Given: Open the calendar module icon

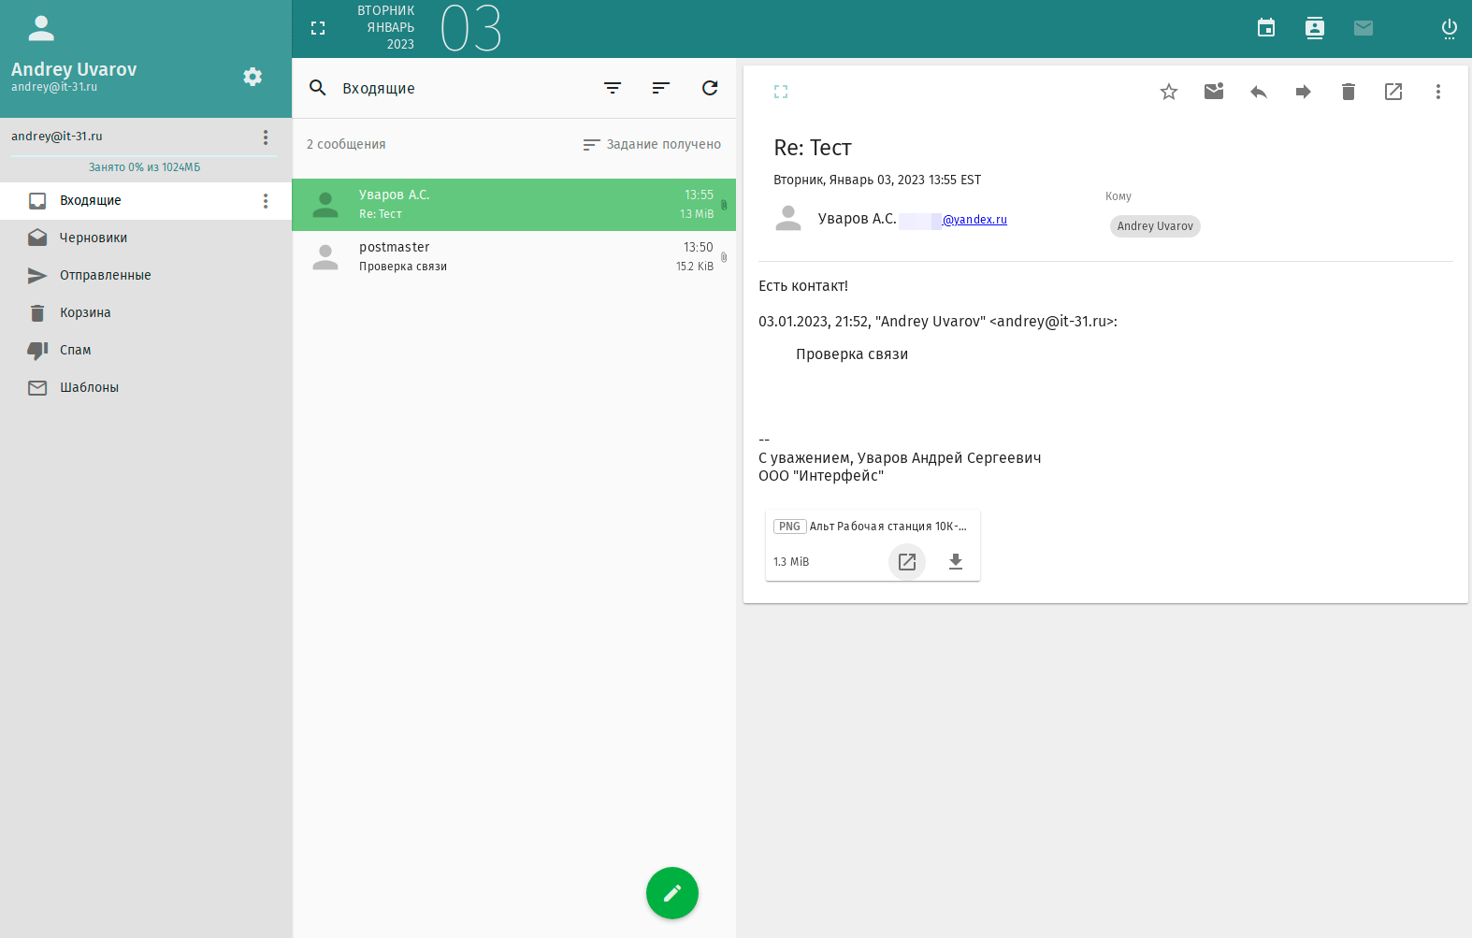Looking at the screenshot, I should pos(1266,28).
